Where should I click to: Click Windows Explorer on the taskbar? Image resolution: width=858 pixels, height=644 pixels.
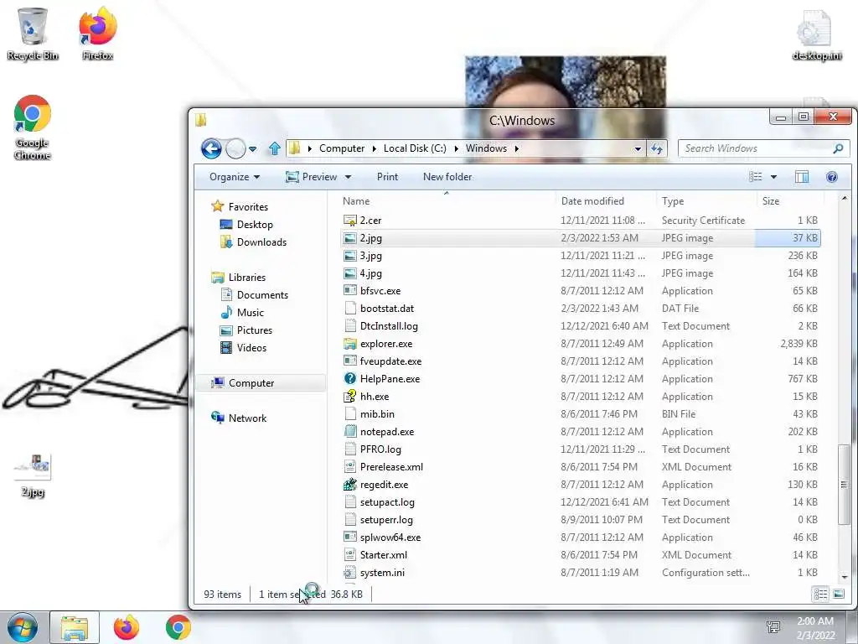[75, 628]
